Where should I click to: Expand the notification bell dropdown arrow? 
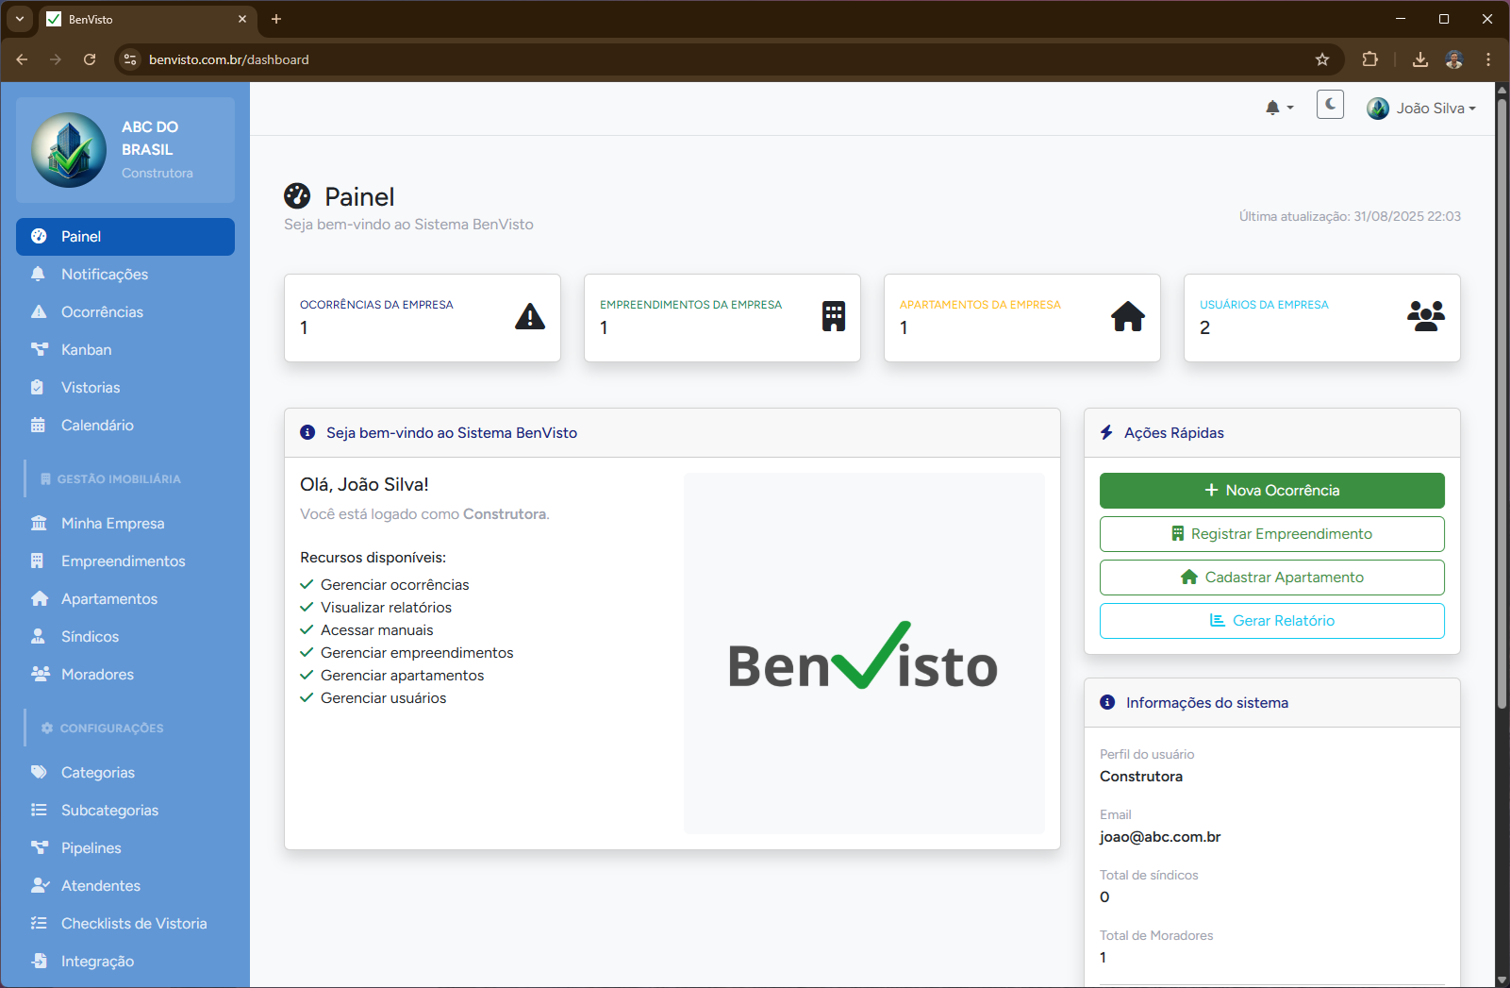tap(1289, 109)
